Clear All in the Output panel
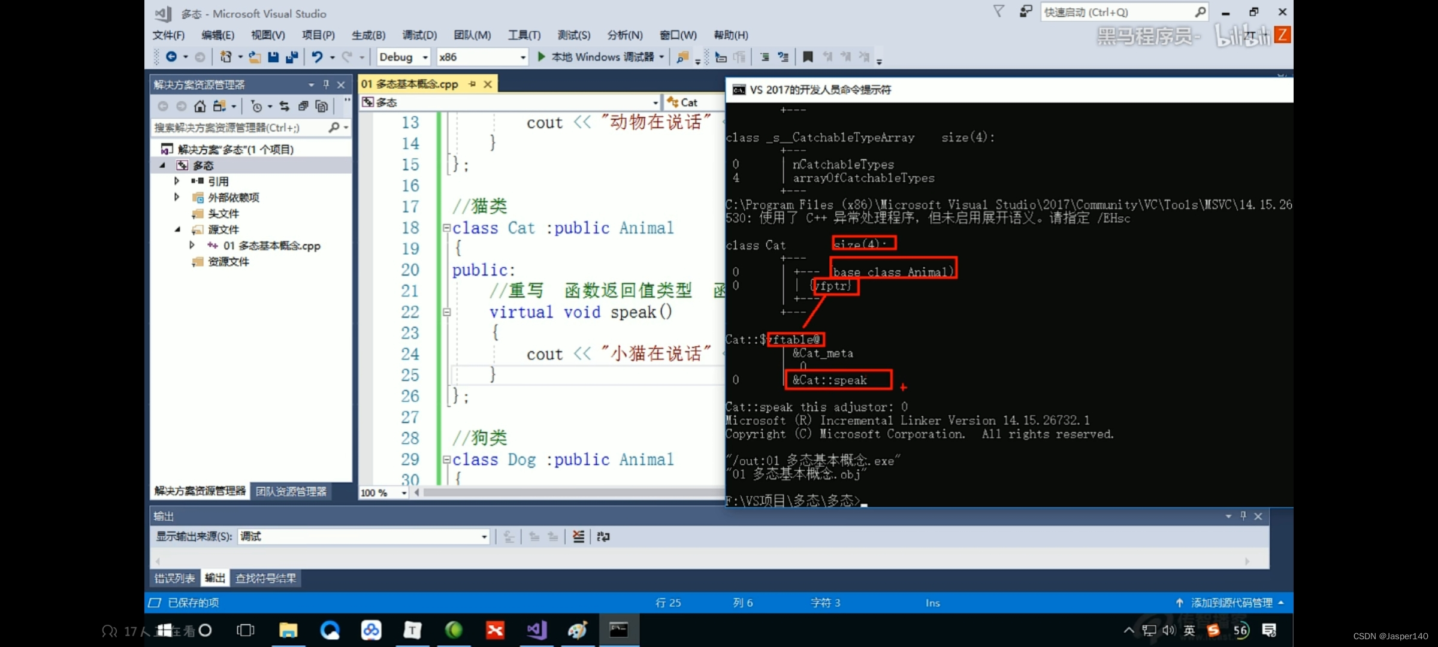 (x=578, y=536)
